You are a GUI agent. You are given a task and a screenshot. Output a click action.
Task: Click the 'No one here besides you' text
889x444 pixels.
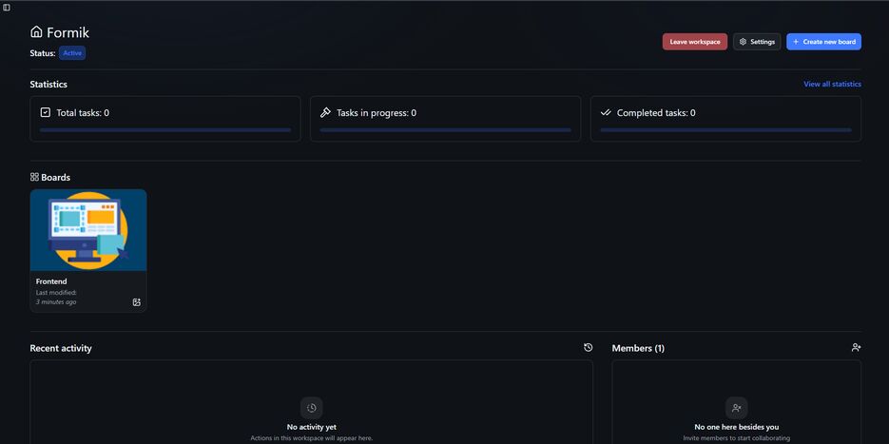737,427
